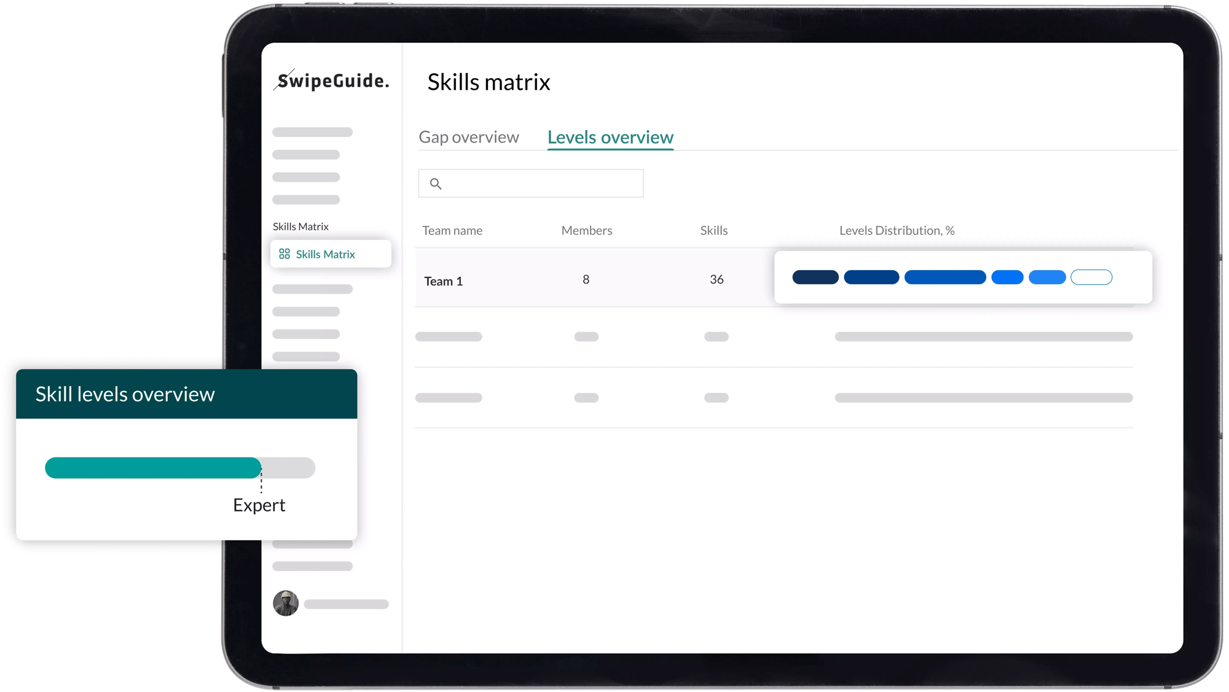Sort by the Members column header
Image resolution: width=1229 pixels, height=692 pixels.
point(587,231)
